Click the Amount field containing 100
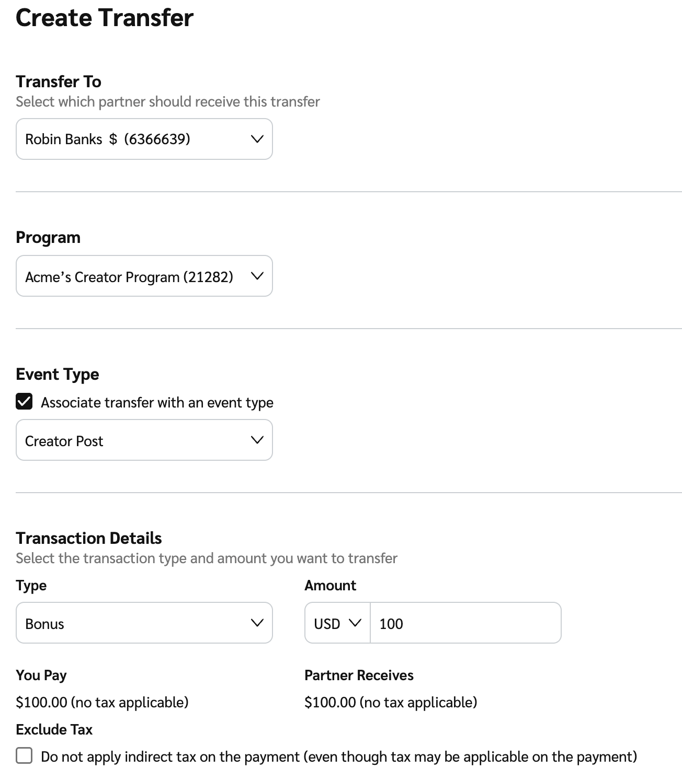The image size is (682, 769). click(465, 623)
